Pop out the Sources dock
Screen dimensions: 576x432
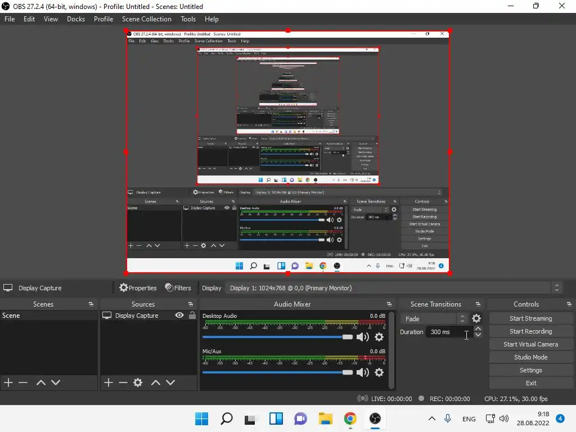(191, 304)
